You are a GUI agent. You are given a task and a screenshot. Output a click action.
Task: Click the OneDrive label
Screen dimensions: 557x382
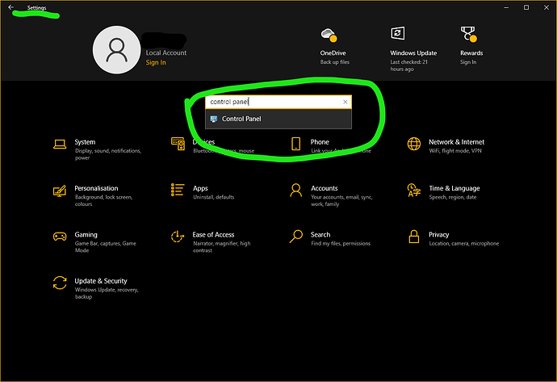pos(333,53)
